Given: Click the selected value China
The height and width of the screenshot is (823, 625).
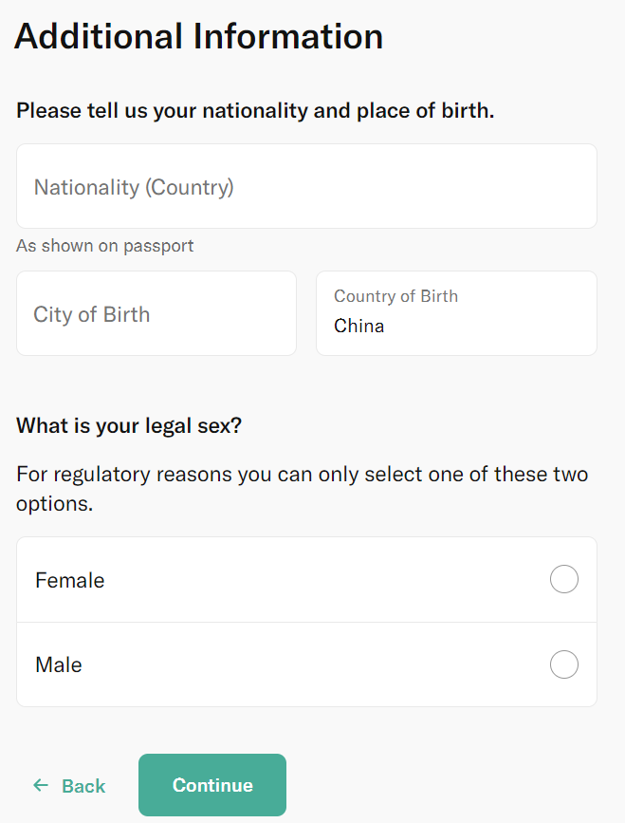Looking at the screenshot, I should tap(359, 326).
